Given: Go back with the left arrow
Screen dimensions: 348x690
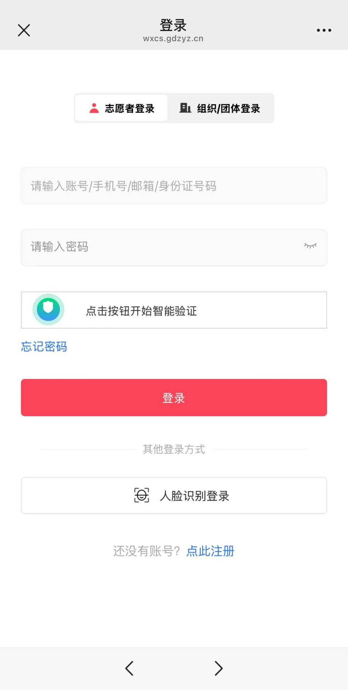Looking at the screenshot, I should pyautogui.click(x=129, y=668).
